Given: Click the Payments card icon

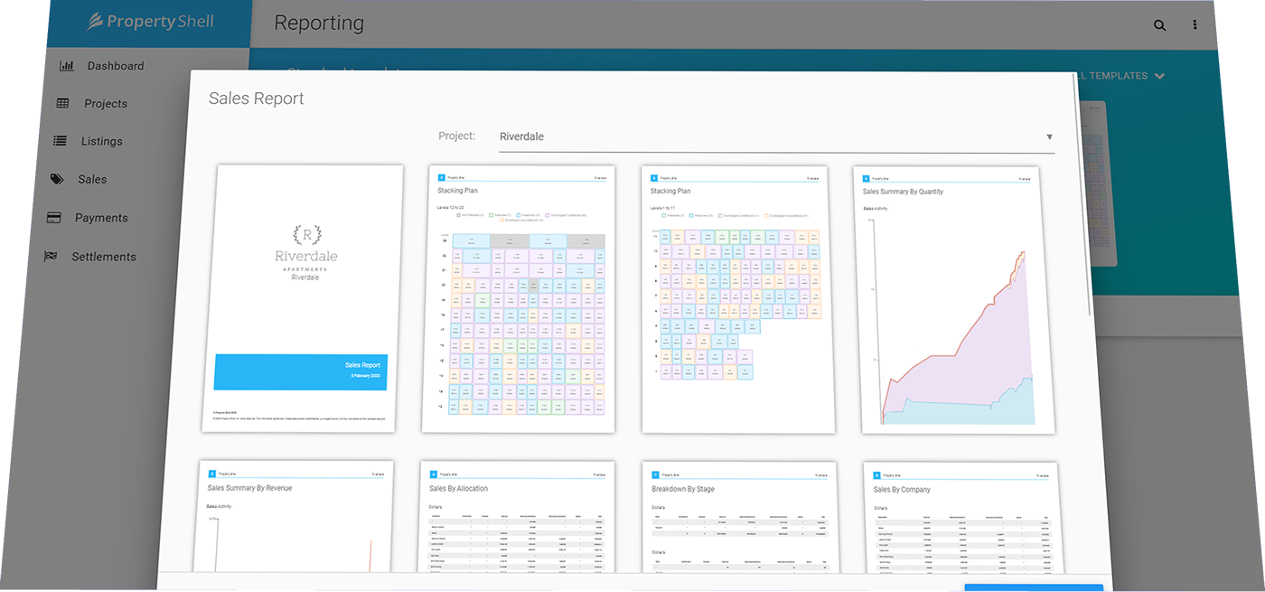Looking at the screenshot, I should point(55,217).
